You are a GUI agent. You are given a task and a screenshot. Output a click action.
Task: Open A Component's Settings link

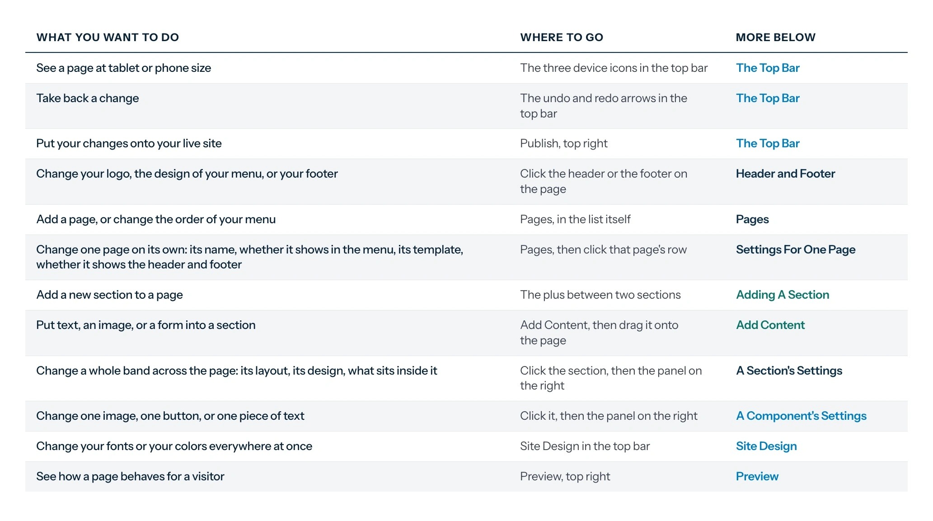801,416
